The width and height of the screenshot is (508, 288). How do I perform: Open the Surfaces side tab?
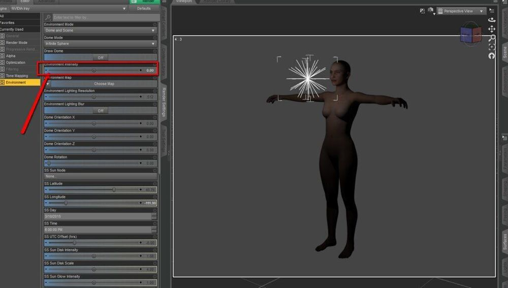click(505, 242)
